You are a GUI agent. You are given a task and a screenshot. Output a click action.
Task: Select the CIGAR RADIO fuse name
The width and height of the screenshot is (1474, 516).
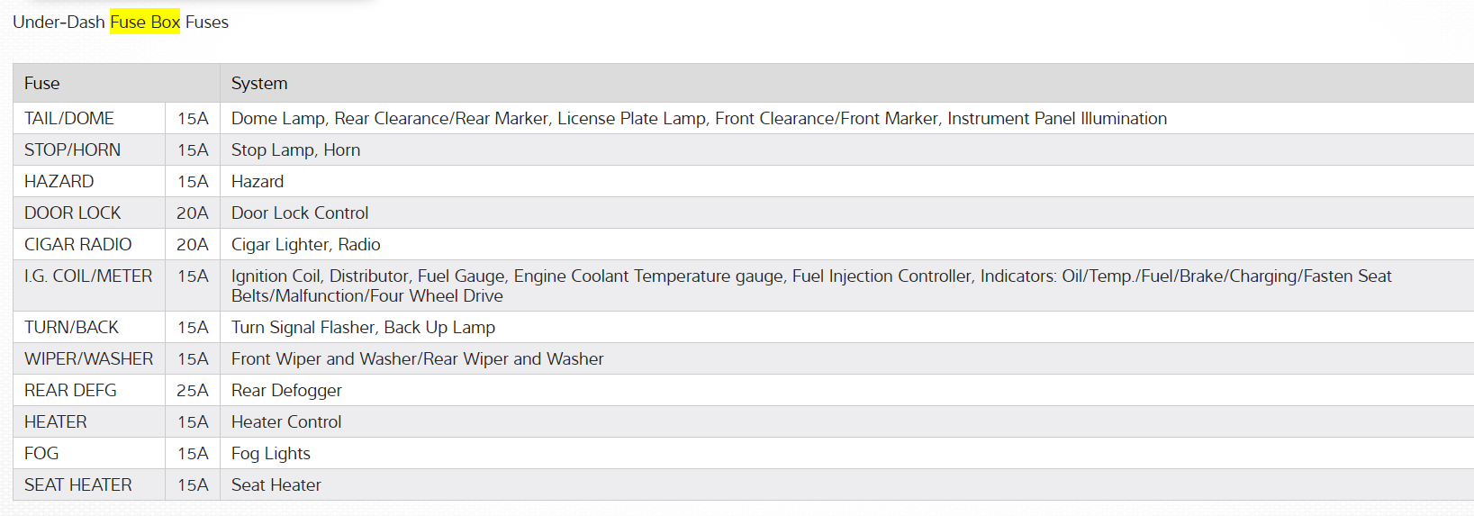pyautogui.click(x=77, y=244)
